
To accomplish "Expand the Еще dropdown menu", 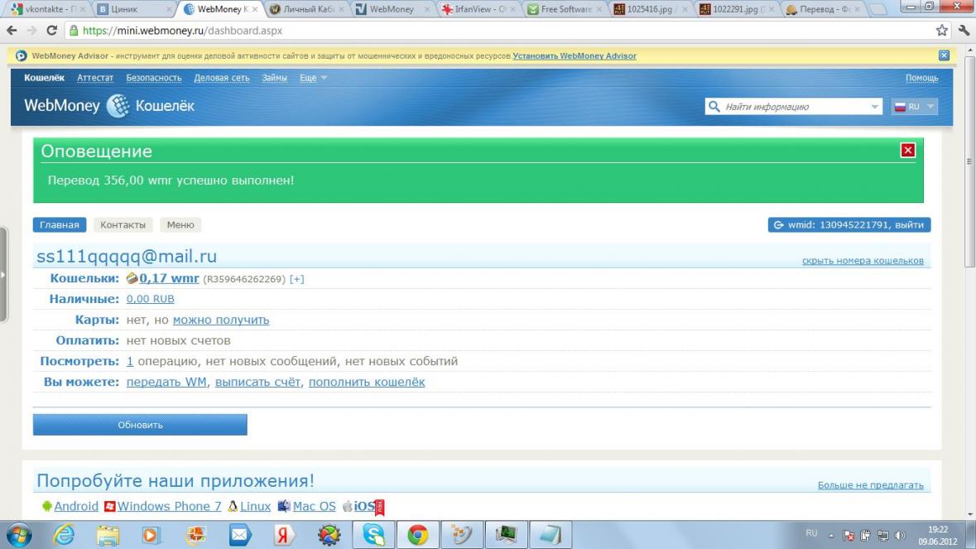I will pos(313,78).
